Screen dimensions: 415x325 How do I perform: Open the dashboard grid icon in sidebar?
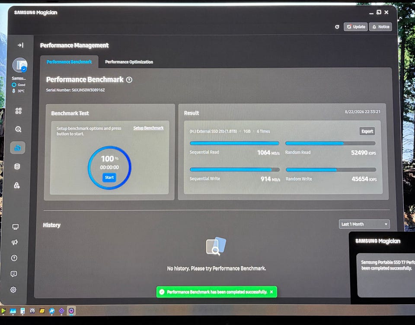pos(18,111)
